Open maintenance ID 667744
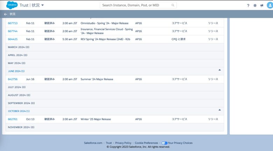 tap(13, 31)
